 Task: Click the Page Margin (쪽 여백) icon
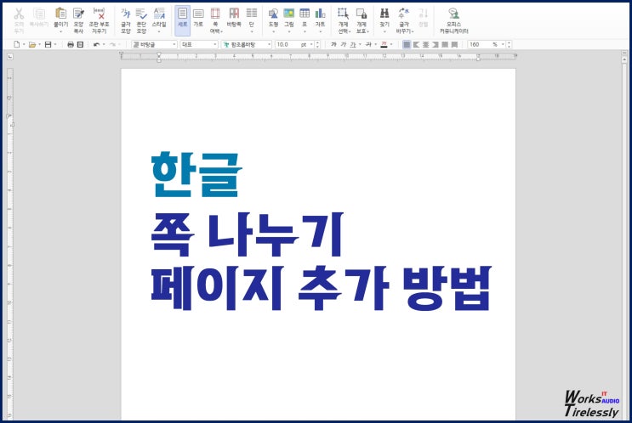216,14
